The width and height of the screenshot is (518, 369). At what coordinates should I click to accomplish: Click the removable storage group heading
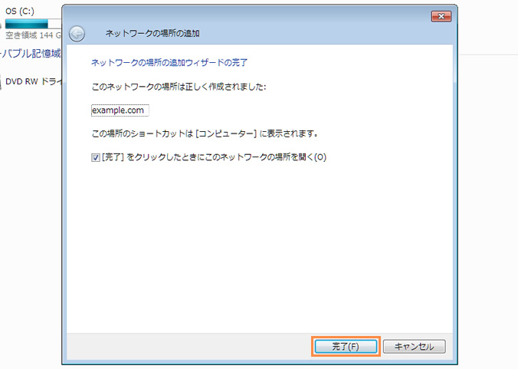coord(29,53)
